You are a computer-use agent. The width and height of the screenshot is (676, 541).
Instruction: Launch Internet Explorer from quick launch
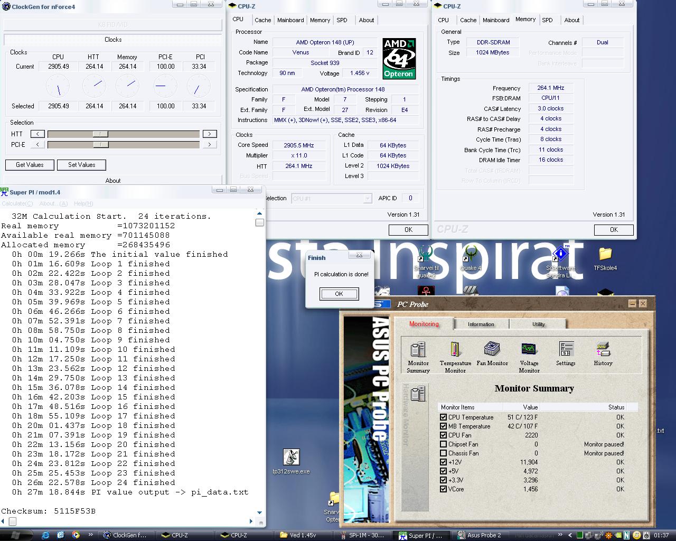pyautogui.click(x=45, y=535)
